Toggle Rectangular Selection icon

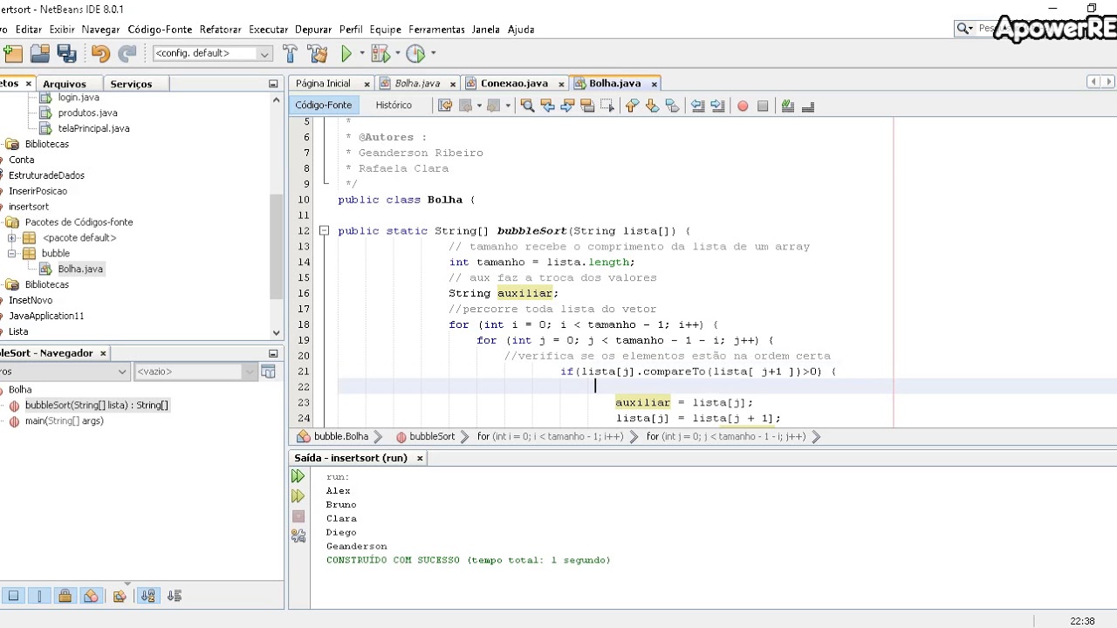point(607,106)
